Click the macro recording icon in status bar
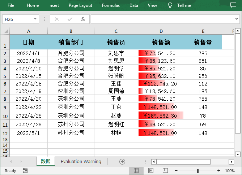 pos(25,171)
